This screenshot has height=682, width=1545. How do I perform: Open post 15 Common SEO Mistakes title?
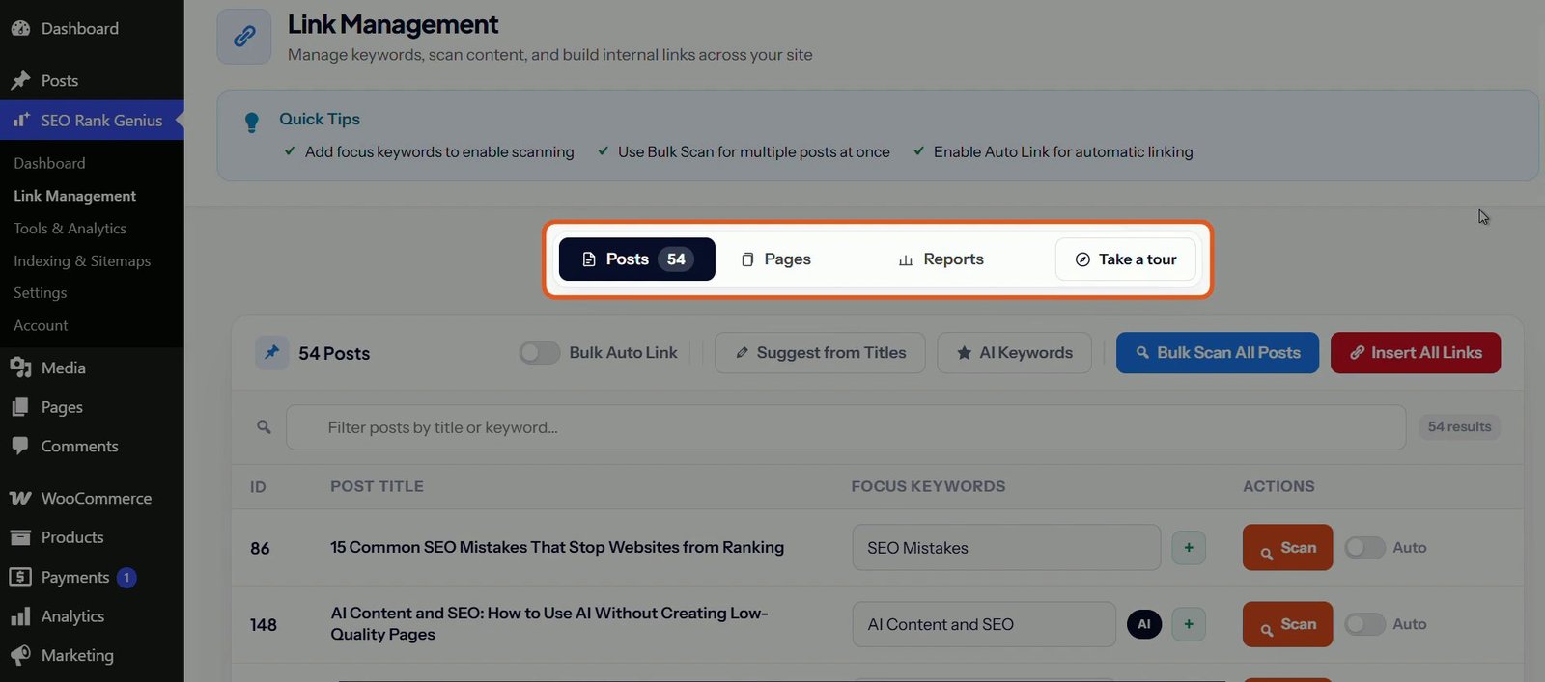tap(557, 547)
